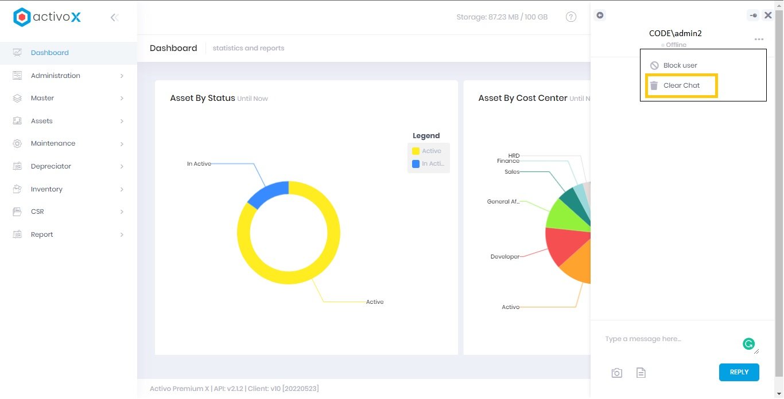784x399 pixels.
Task: Click the camera icon to attach photo
Action: tap(616, 373)
